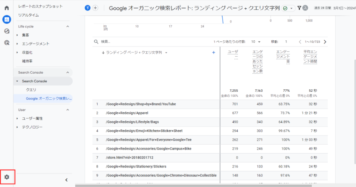Open the クエリ report
This screenshot has height=187, width=356.
coord(31,90)
